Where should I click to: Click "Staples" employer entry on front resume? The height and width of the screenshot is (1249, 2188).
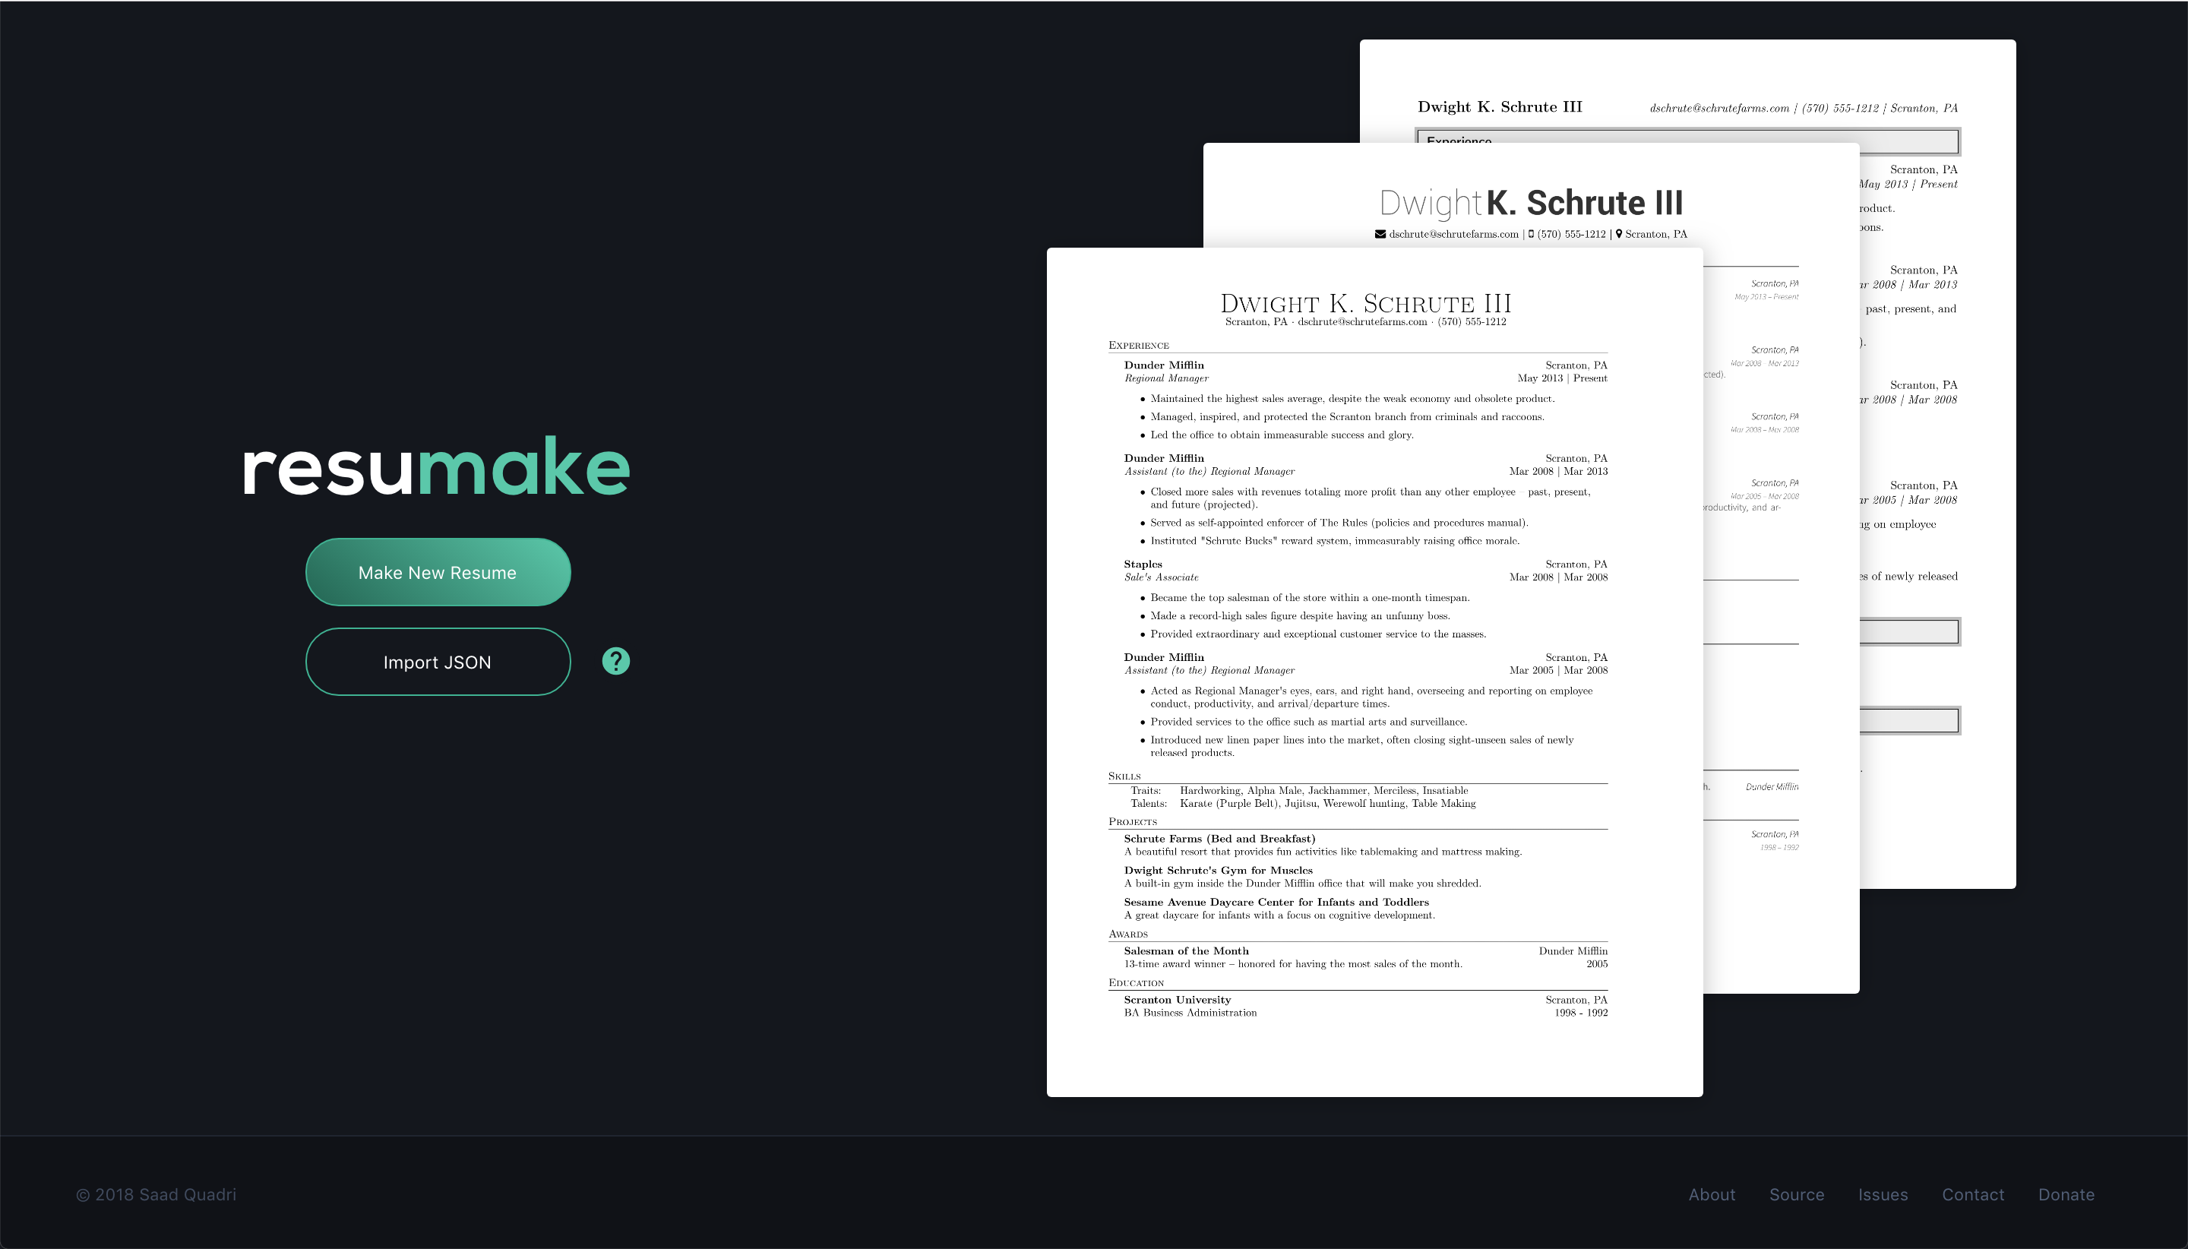(1143, 564)
